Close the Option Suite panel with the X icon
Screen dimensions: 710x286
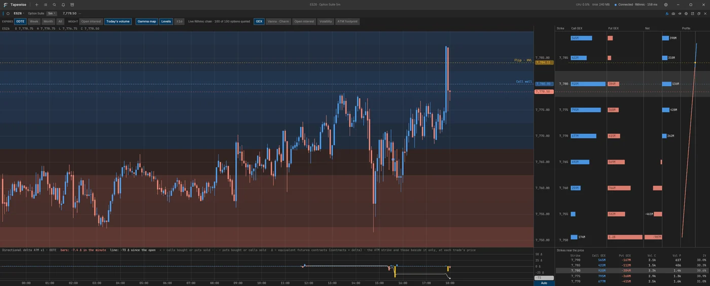coord(705,14)
